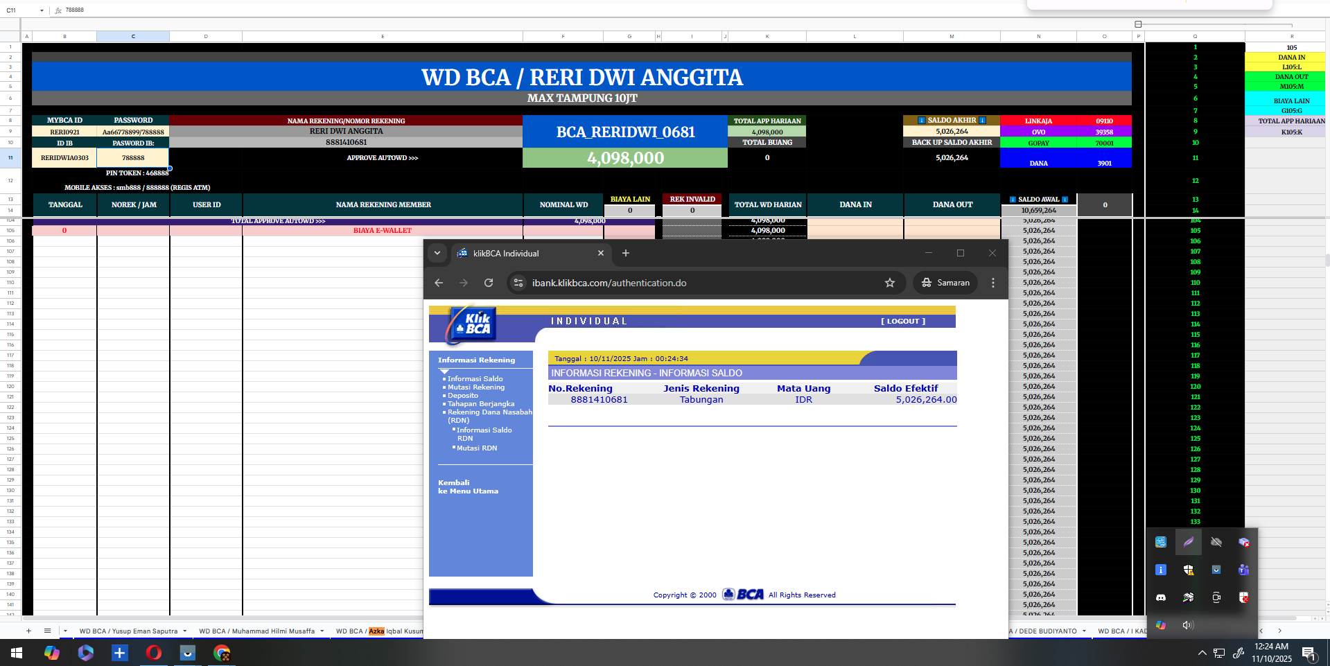The height and width of the screenshot is (666, 1330).
Task: Click the purple feather tray icon
Action: pyautogui.click(x=1189, y=542)
